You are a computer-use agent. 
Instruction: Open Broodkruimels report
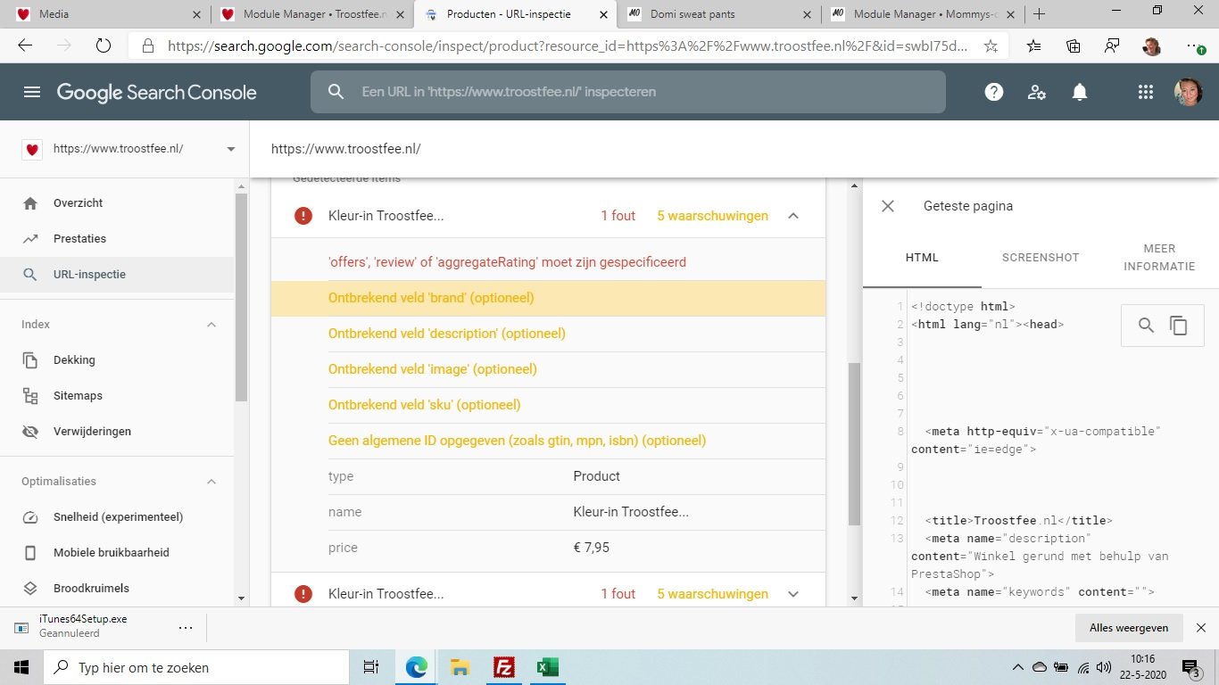click(x=118, y=589)
